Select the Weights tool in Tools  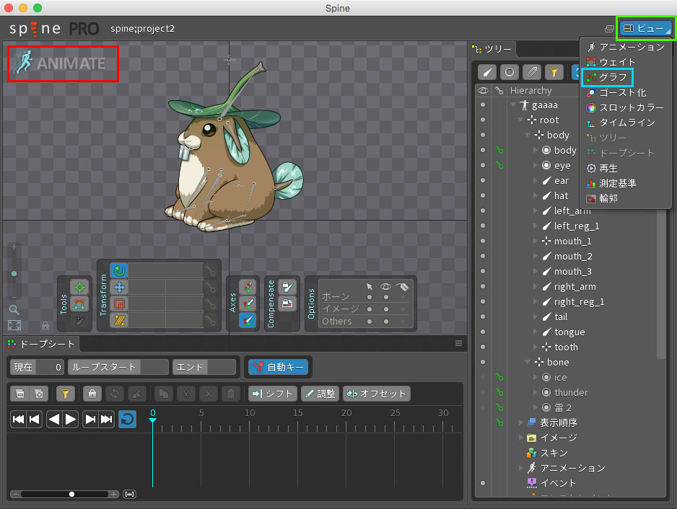point(79,304)
